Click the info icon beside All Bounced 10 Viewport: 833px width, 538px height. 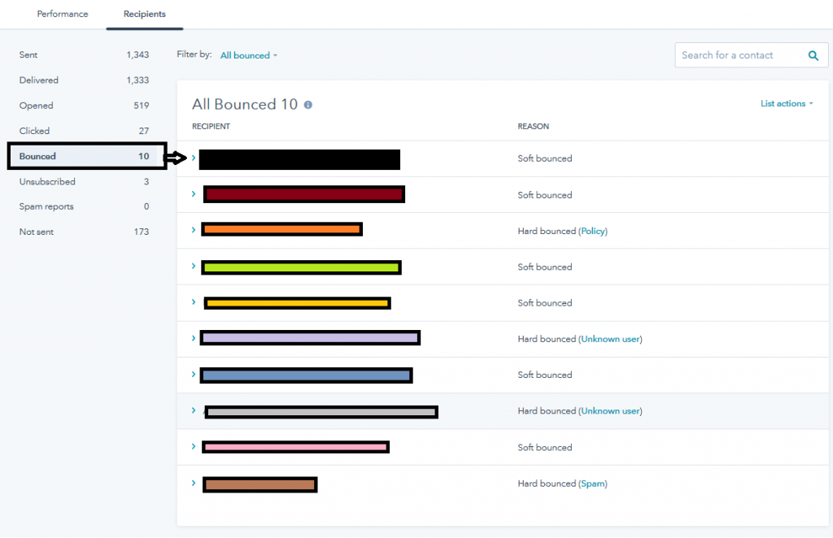[308, 105]
